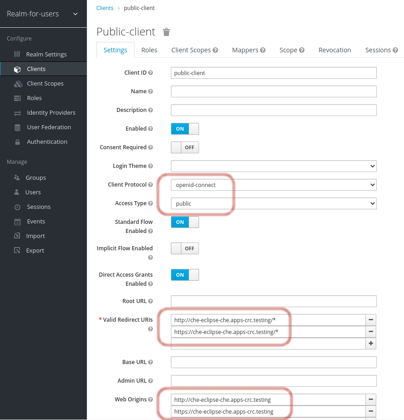Switch to the Roles tab
404x420 pixels.
[x=149, y=50]
